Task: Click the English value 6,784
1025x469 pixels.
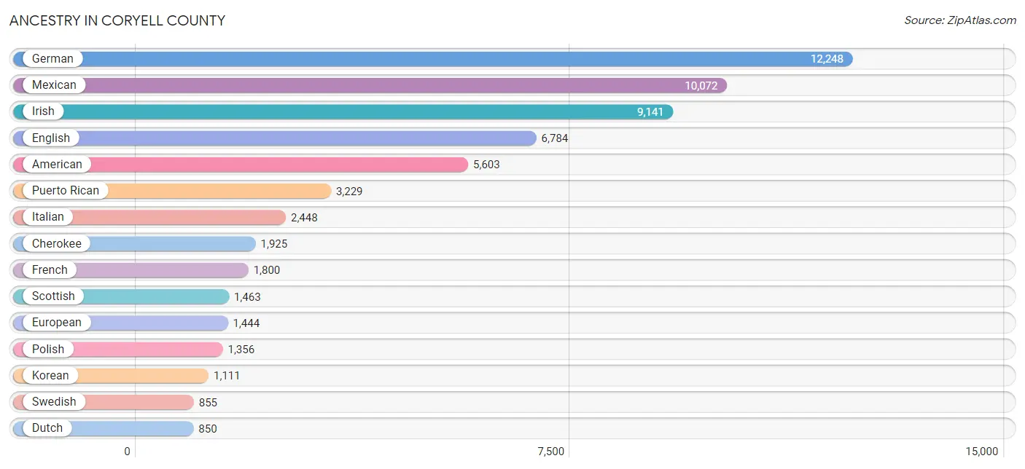Action: (x=554, y=138)
